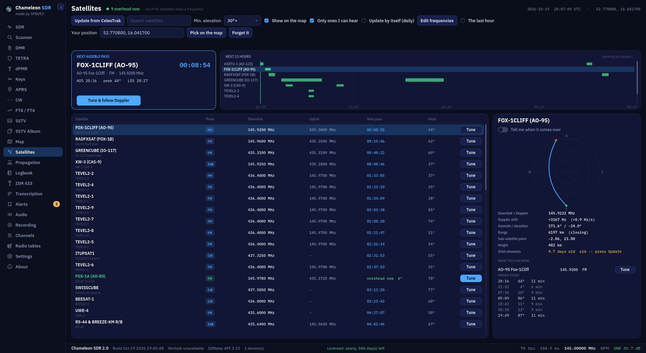Select the RS-44 & BREEZE-KM R/B row
The width and height of the screenshot is (646, 353).
point(278,324)
